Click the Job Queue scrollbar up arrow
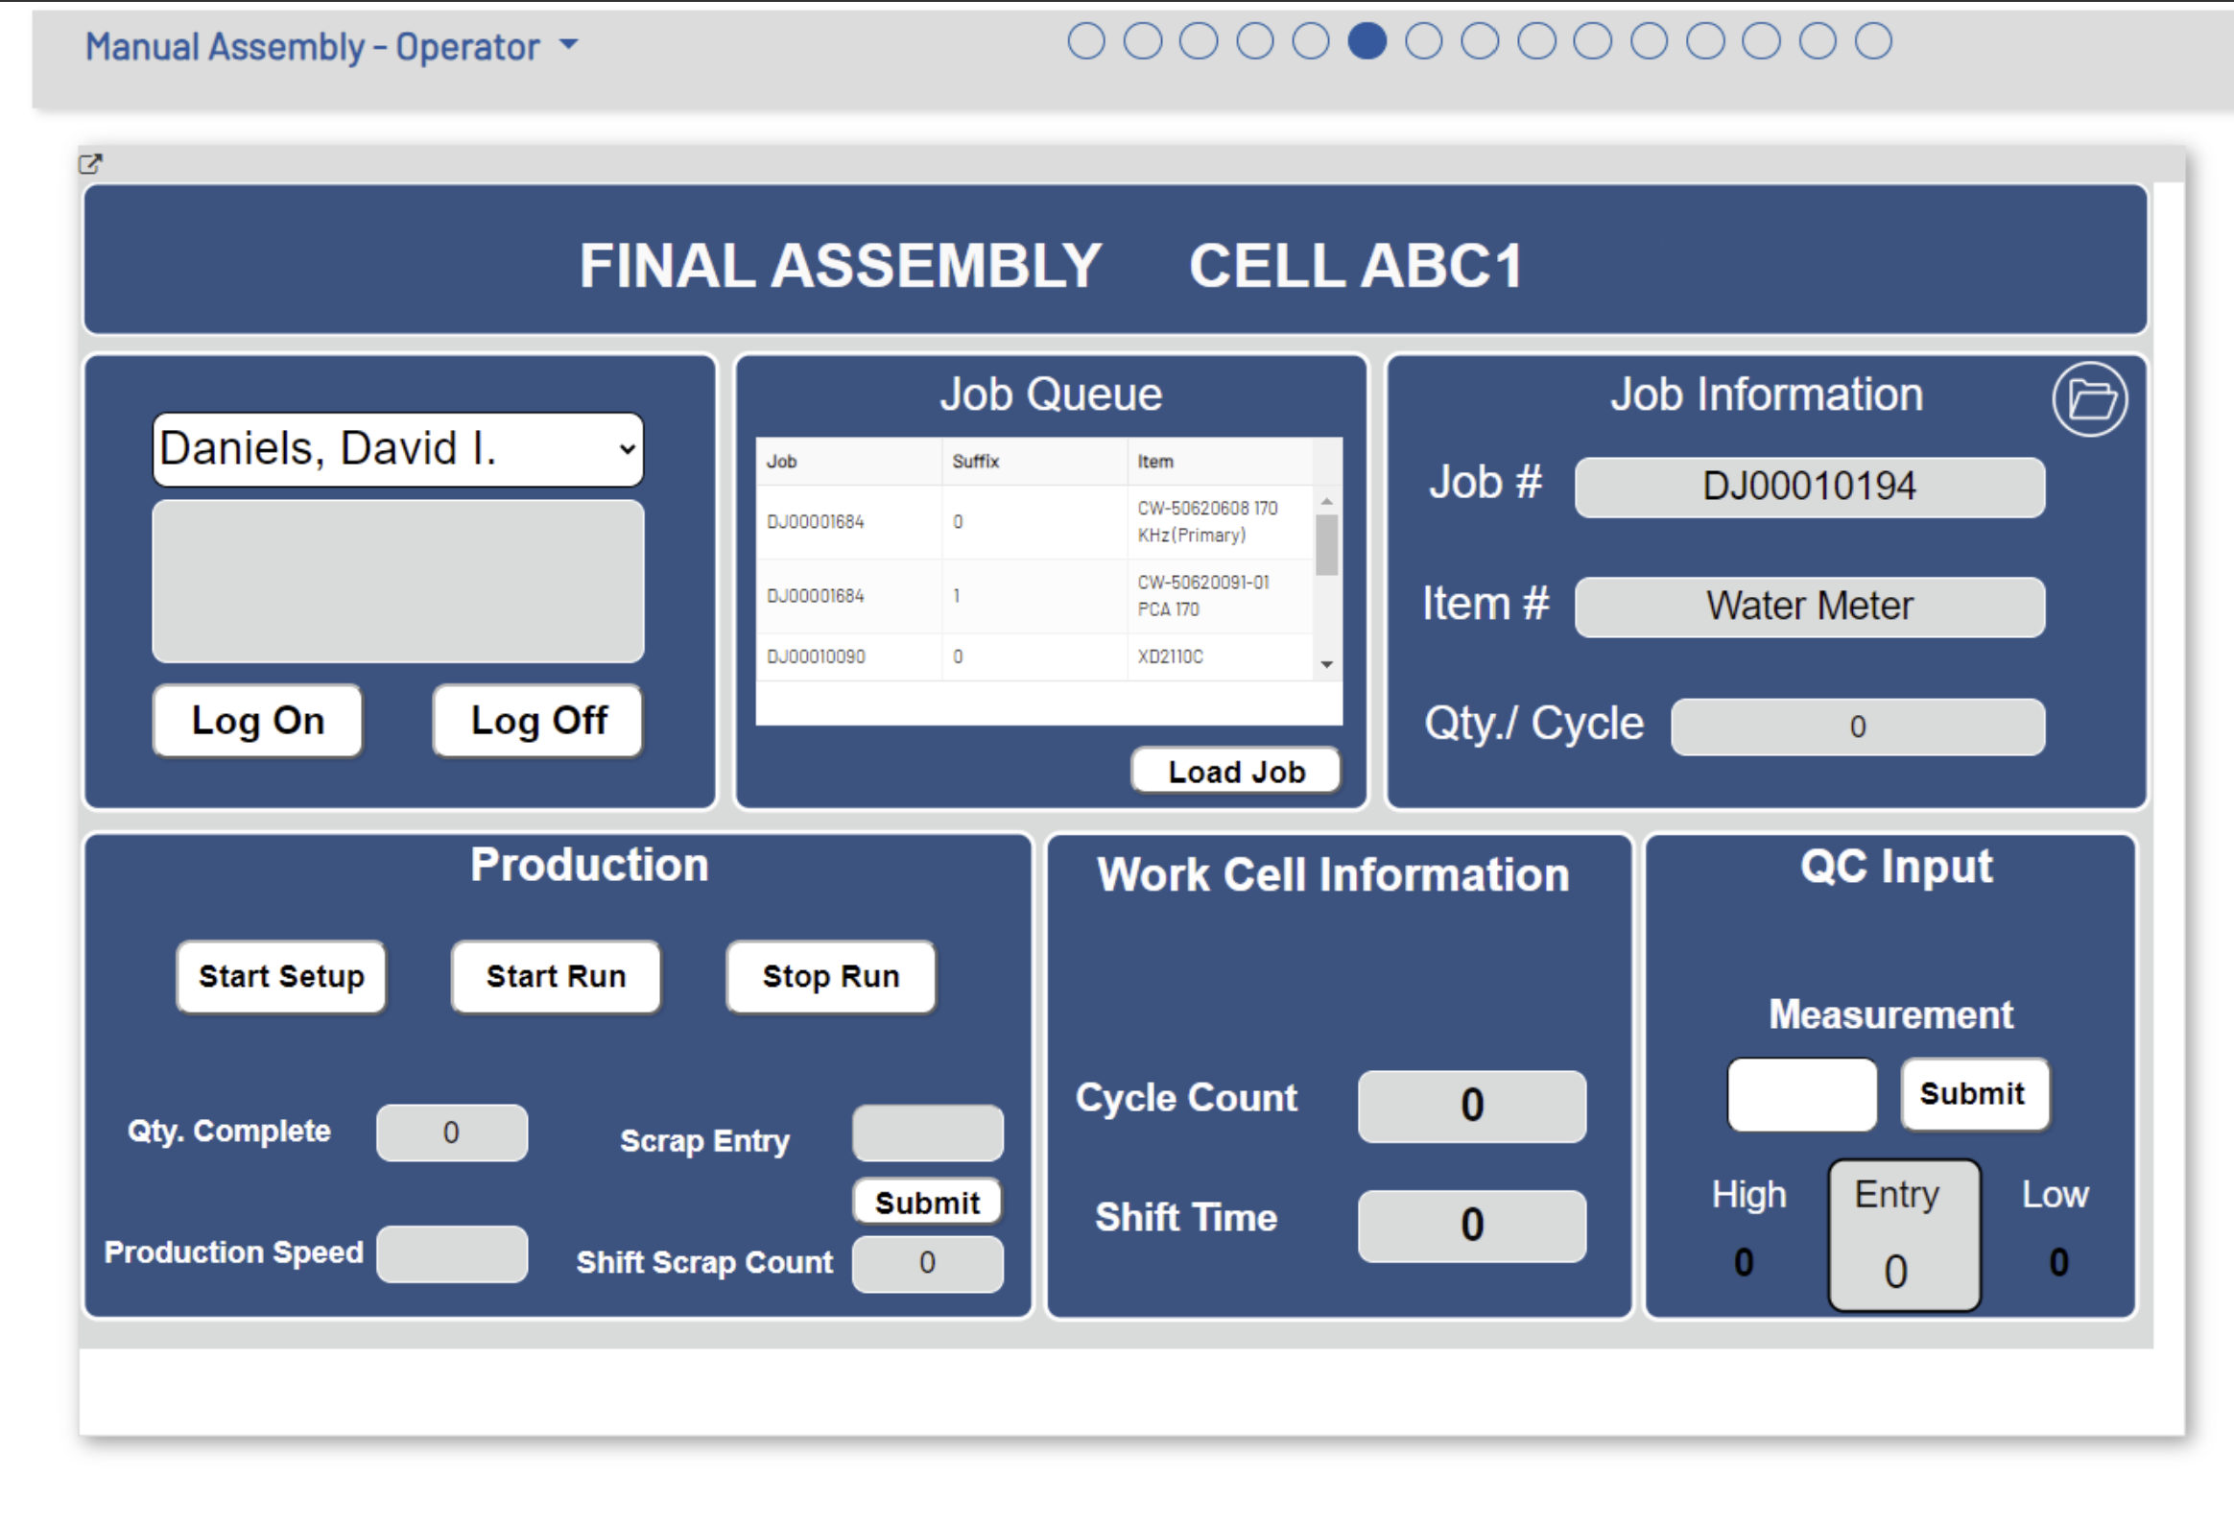The height and width of the screenshot is (1526, 2234). click(1326, 502)
